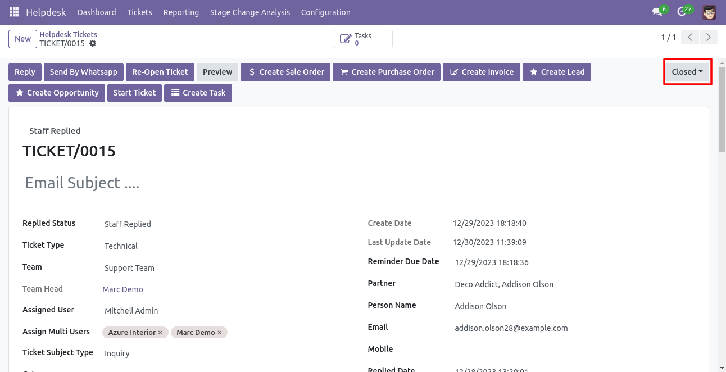The height and width of the screenshot is (372, 726).
Task: Click the Team field Support Team
Action: [129, 268]
